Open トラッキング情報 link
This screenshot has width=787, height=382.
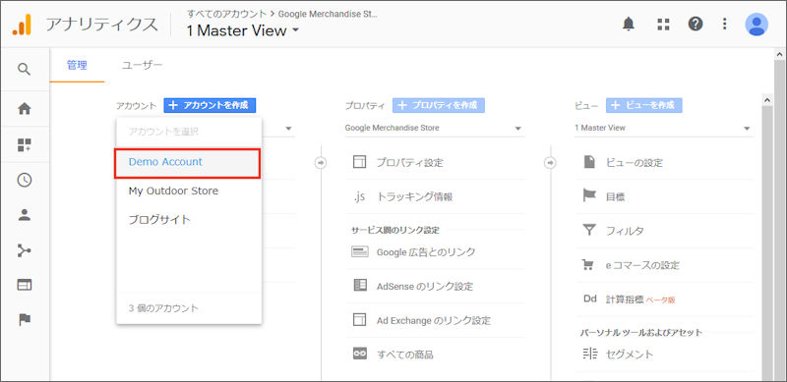tap(414, 197)
